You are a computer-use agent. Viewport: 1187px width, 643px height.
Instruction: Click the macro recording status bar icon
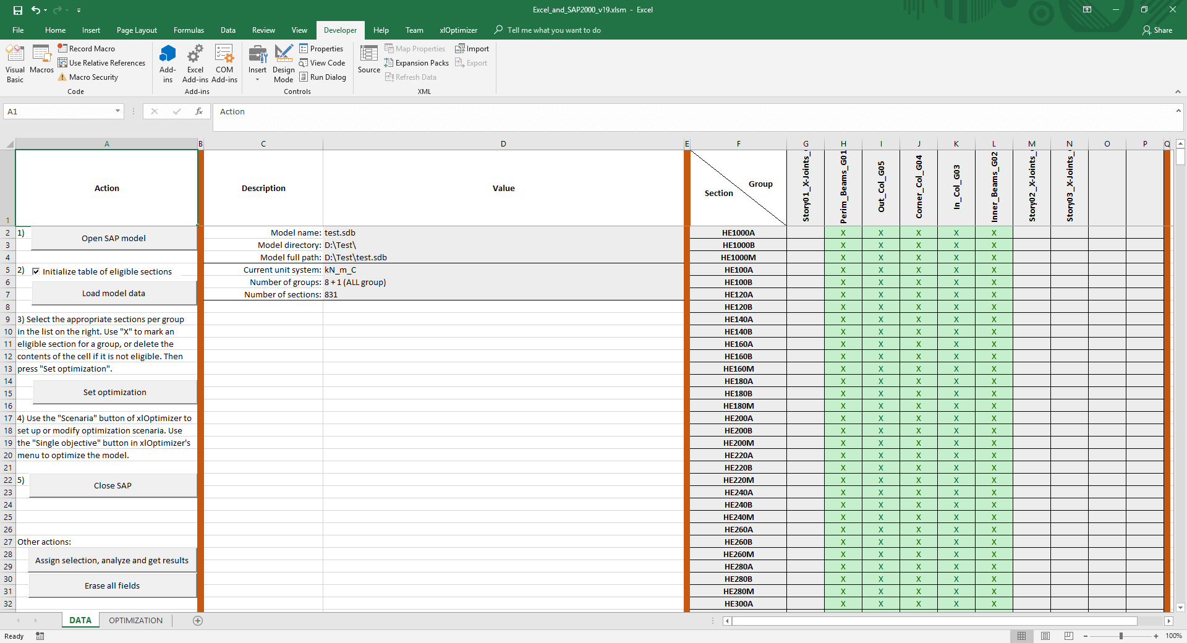pyautogui.click(x=40, y=636)
